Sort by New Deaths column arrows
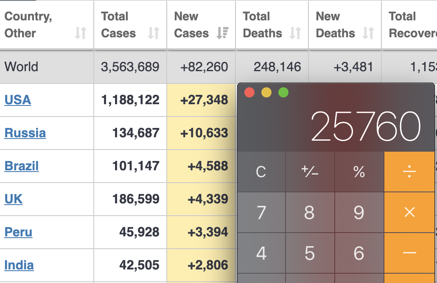 (368, 33)
